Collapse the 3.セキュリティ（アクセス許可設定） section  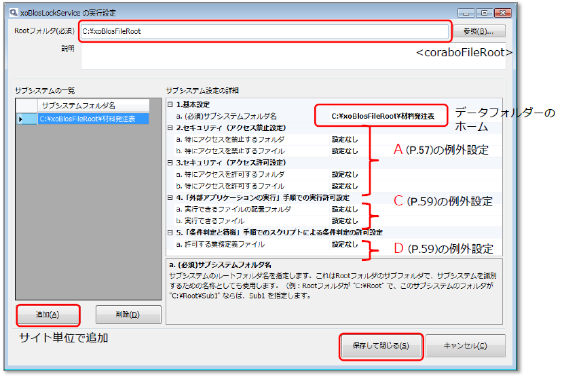click(x=170, y=163)
